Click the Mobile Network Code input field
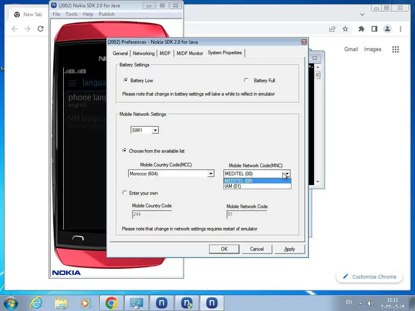 247,215
